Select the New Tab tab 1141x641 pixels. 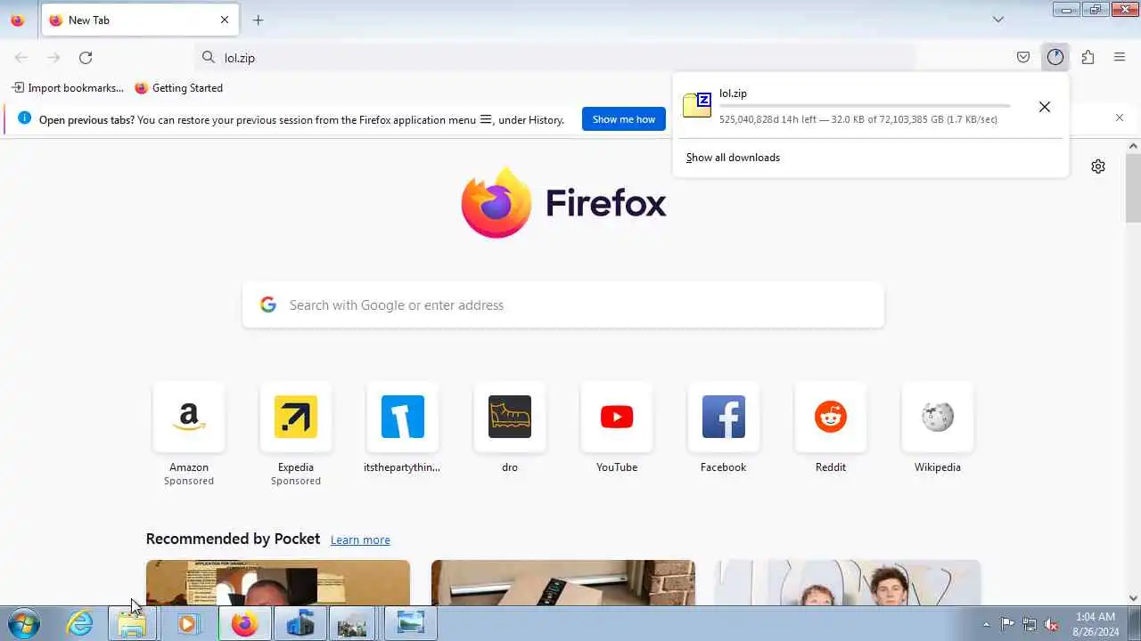pyautogui.click(x=138, y=20)
